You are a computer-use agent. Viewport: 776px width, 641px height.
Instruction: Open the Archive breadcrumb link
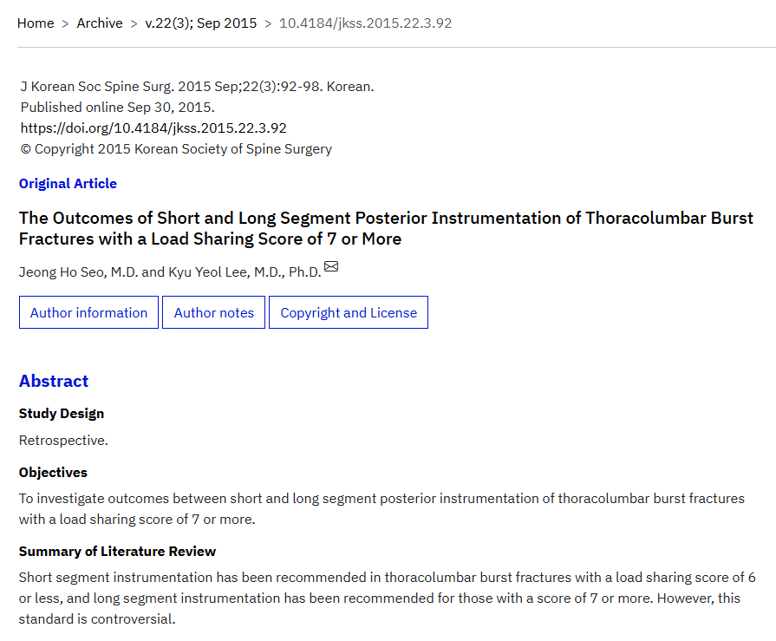[x=100, y=23]
